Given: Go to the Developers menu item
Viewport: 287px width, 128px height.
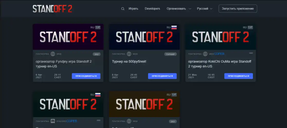Looking at the screenshot, I should point(152,9).
